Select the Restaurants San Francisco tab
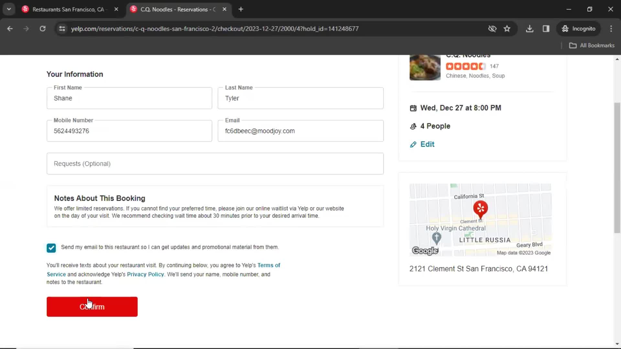621x349 pixels. [x=68, y=9]
